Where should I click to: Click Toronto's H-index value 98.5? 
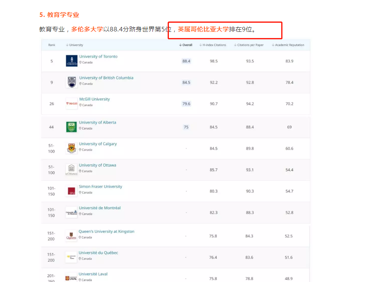214,61
